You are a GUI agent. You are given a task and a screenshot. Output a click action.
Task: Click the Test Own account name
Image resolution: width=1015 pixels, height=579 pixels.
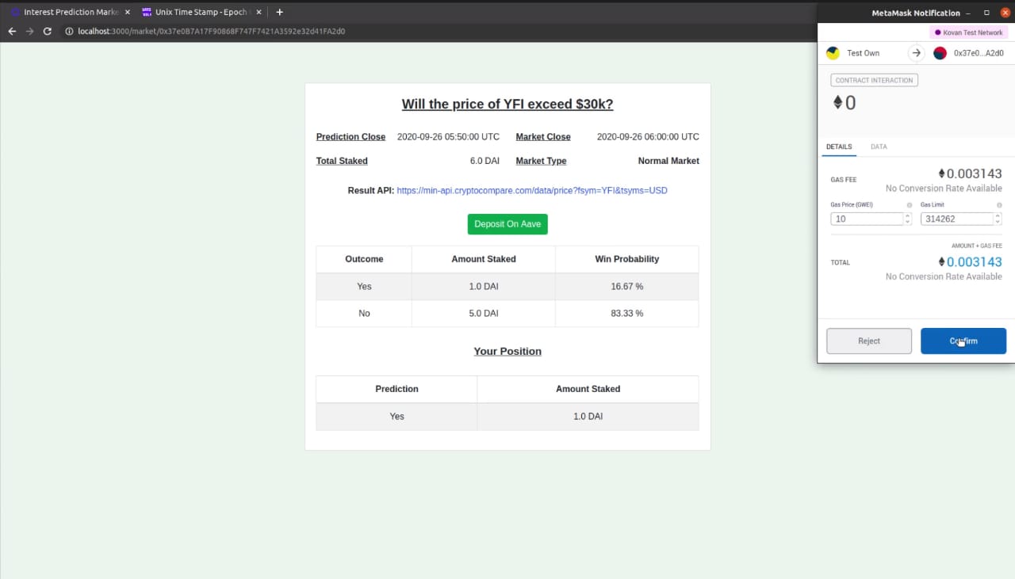click(863, 53)
